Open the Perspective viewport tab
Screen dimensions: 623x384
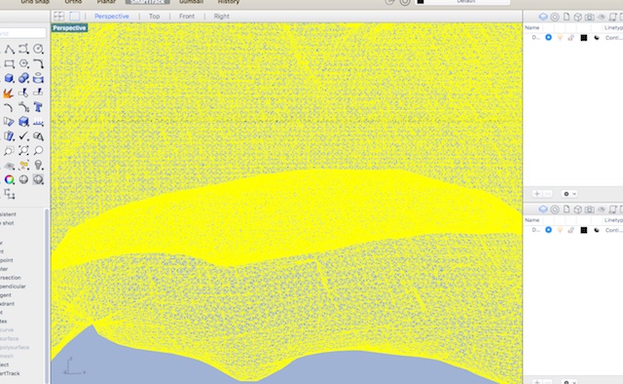(112, 17)
